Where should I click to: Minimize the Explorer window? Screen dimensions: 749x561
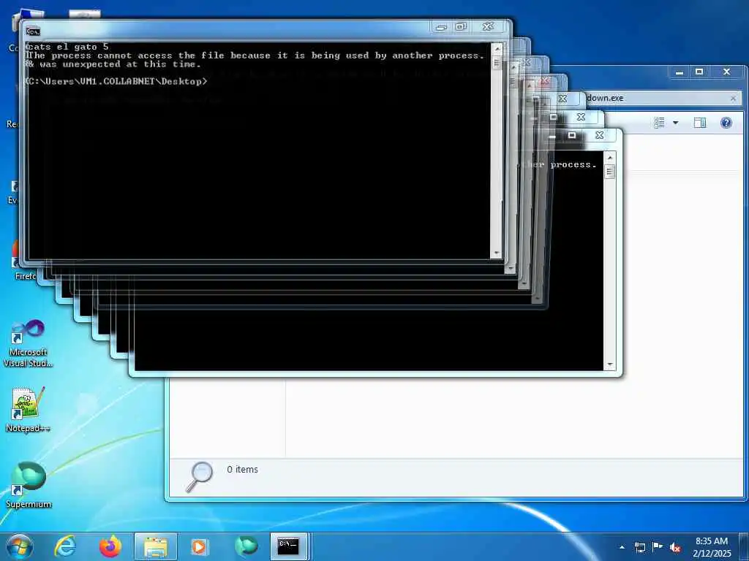[x=680, y=72]
